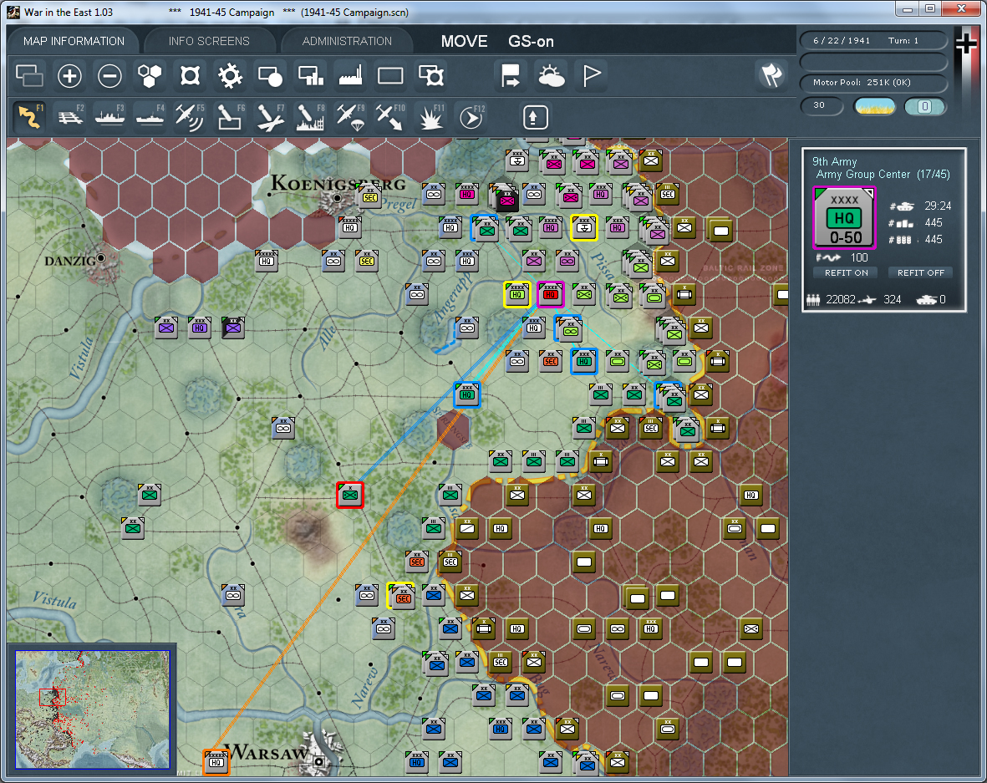Screen dimensions: 987x783
Task: Select Amphibious transport mode (F4) ship icon
Action: tap(150, 117)
